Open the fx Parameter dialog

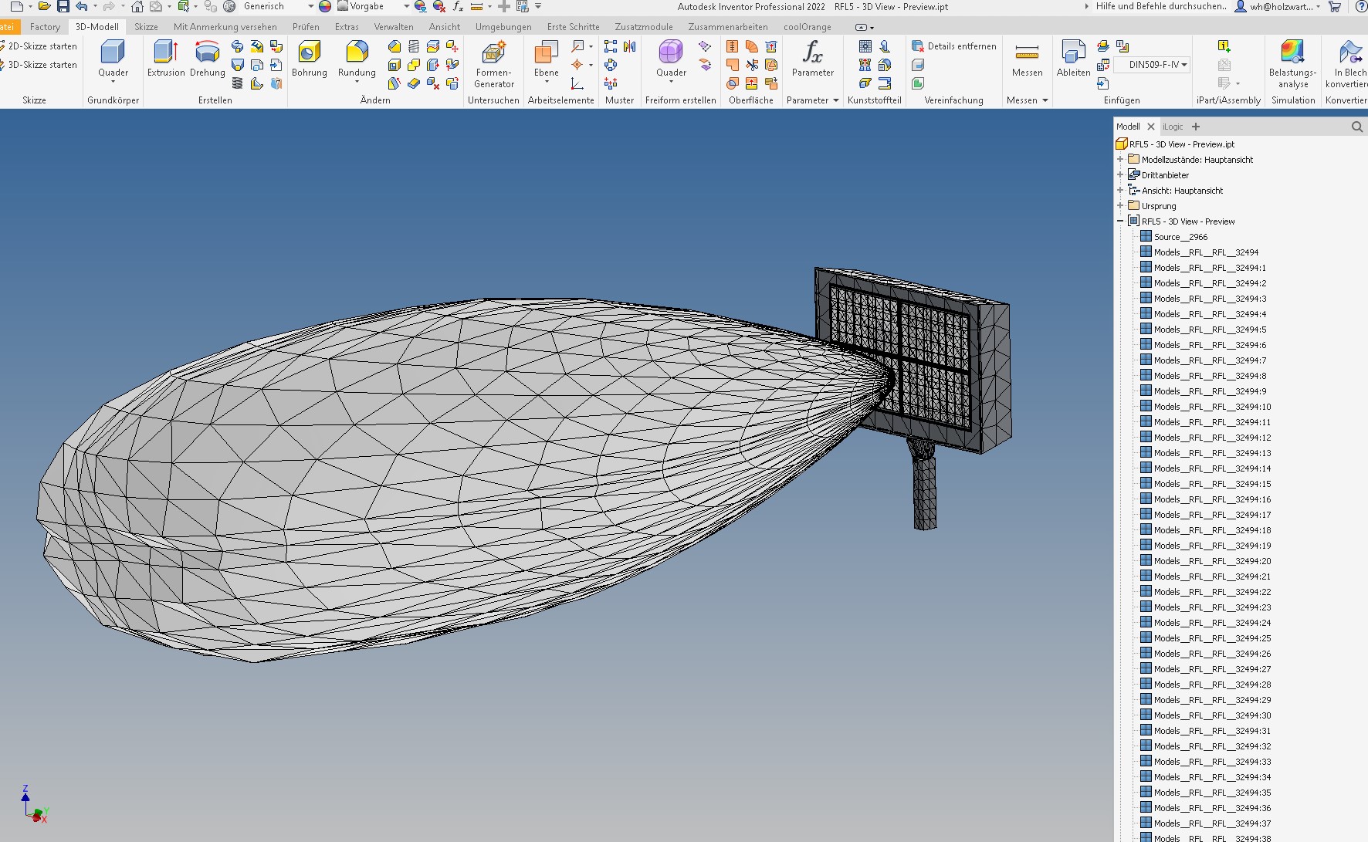tap(812, 59)
